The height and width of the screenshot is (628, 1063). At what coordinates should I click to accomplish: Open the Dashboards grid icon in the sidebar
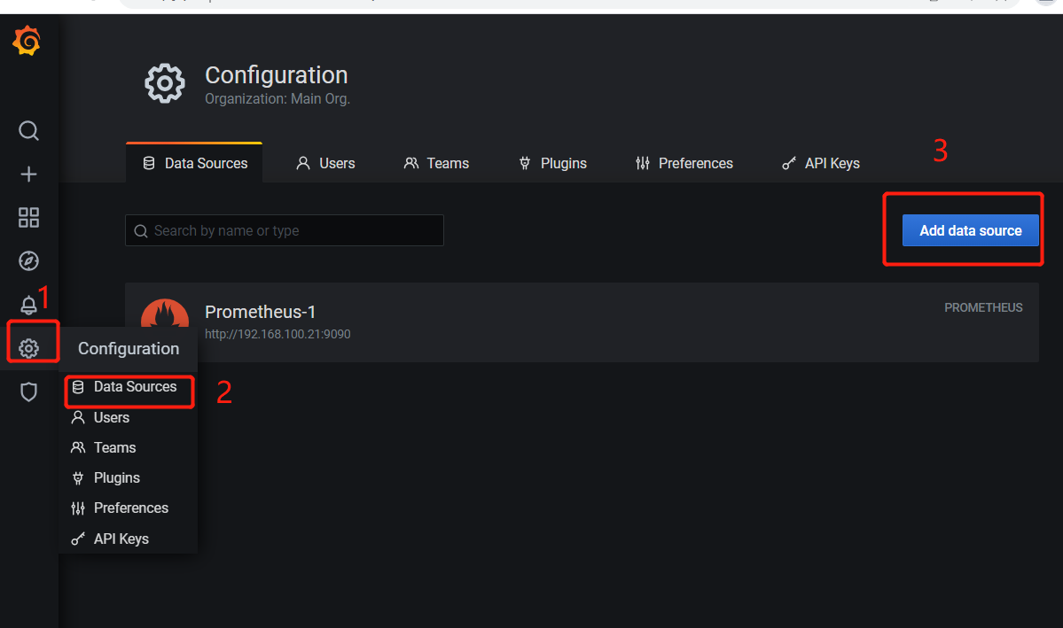pyautogui.click(x=28, y=218)
